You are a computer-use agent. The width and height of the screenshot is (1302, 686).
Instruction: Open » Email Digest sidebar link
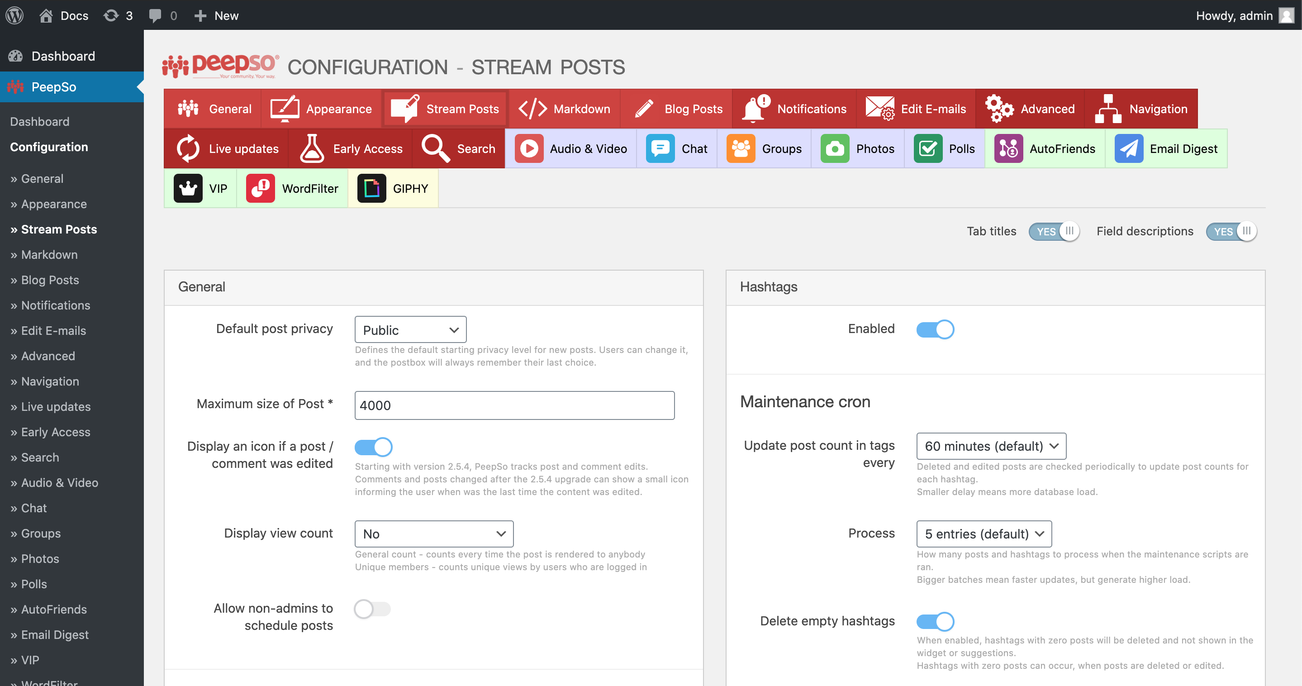(49, 634)
